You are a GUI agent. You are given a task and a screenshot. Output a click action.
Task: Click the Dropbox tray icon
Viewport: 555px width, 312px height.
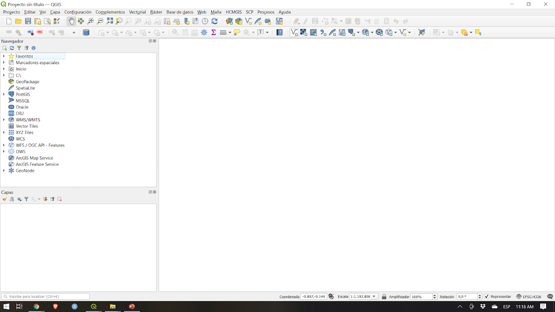point(483,306)
